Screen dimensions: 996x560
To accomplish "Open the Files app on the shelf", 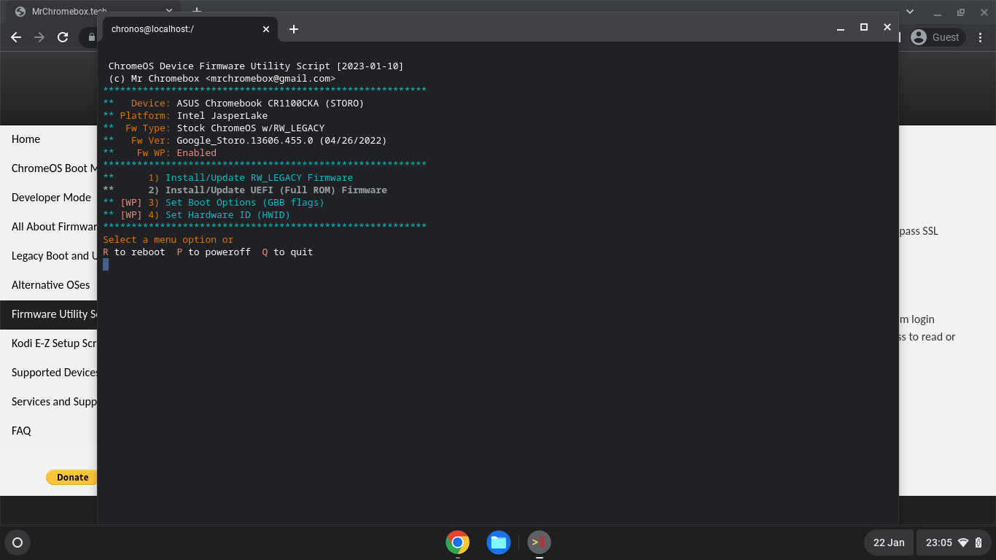I will (x=499, y=542).
